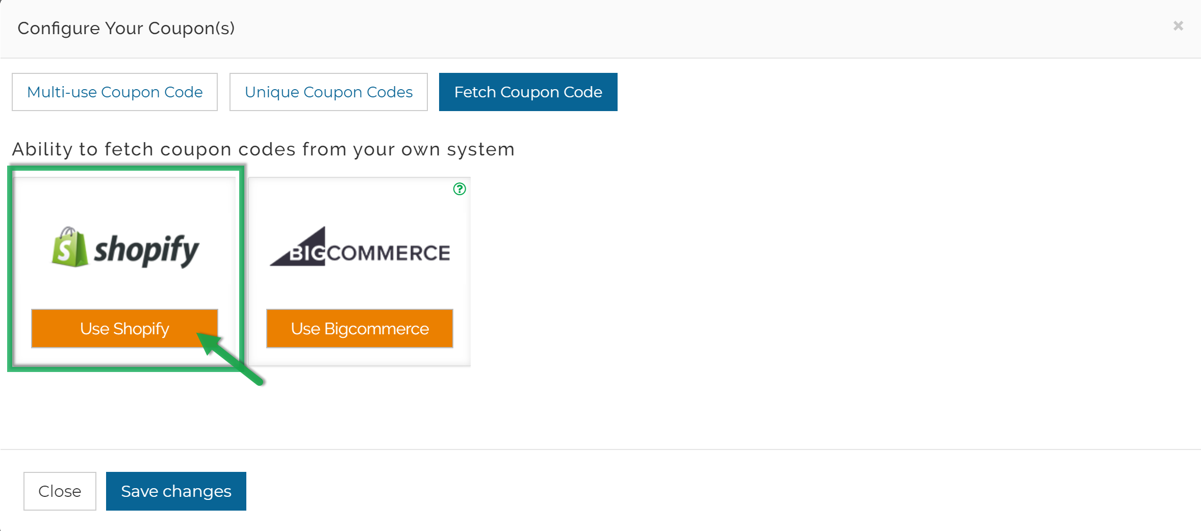Image resolution: width=1201 pixels, height=531 pixels.
Task: Click blank space above the Shopify logo
Action: pyautogui.click(x=125, y=201)
